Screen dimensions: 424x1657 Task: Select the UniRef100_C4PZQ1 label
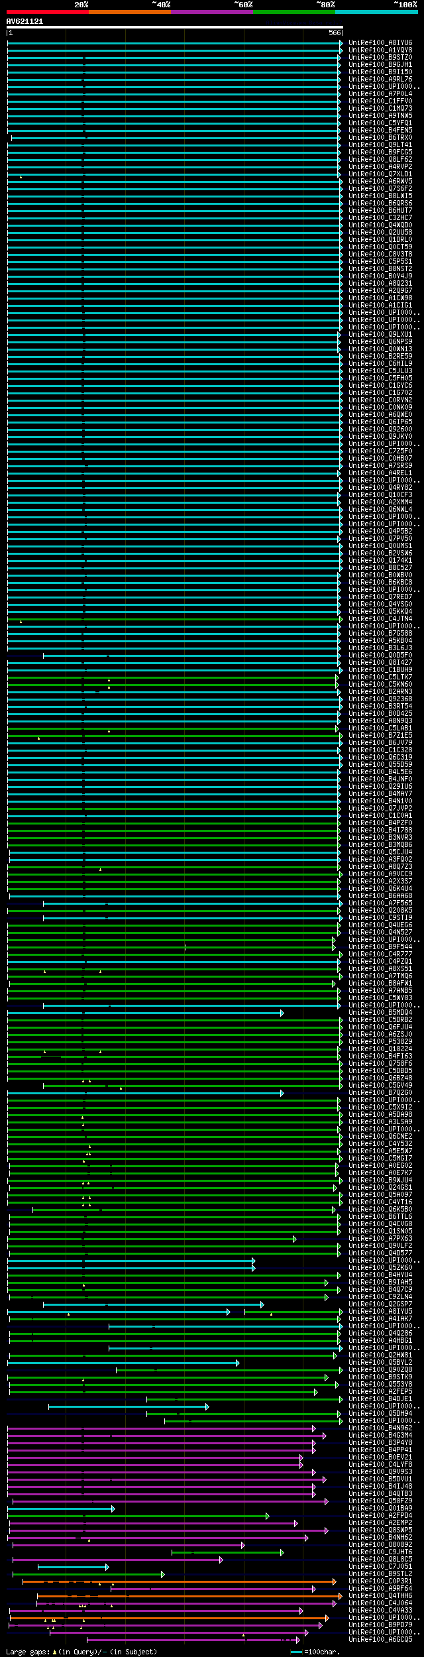pos(380,961)
